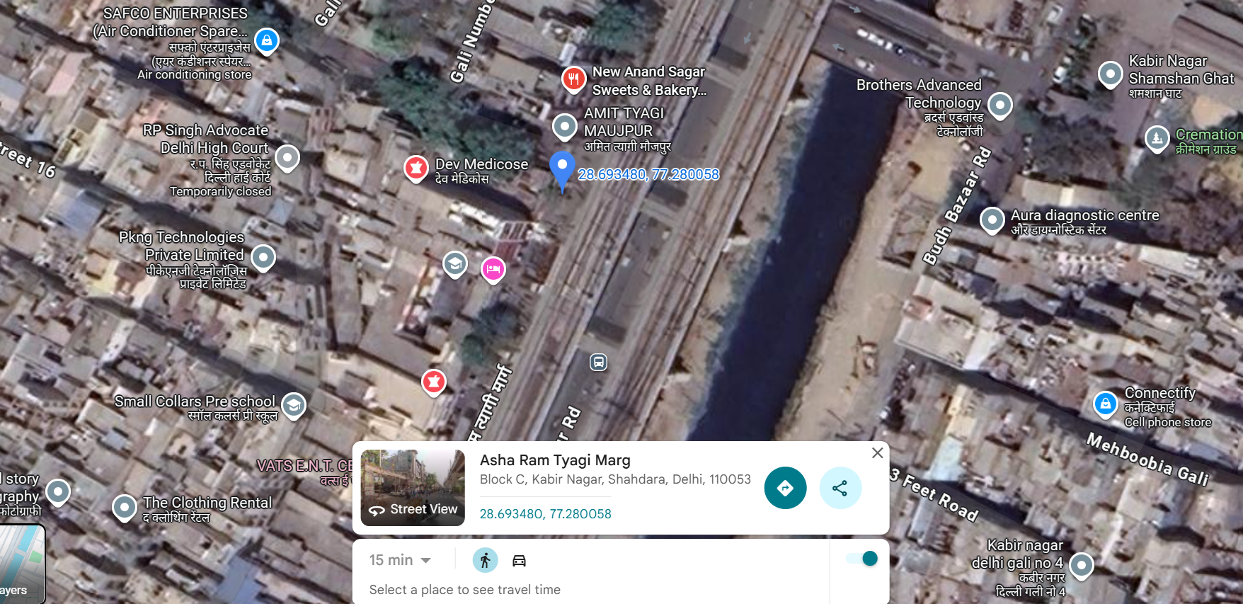Toggle the travel time switch

pos(863,559)
